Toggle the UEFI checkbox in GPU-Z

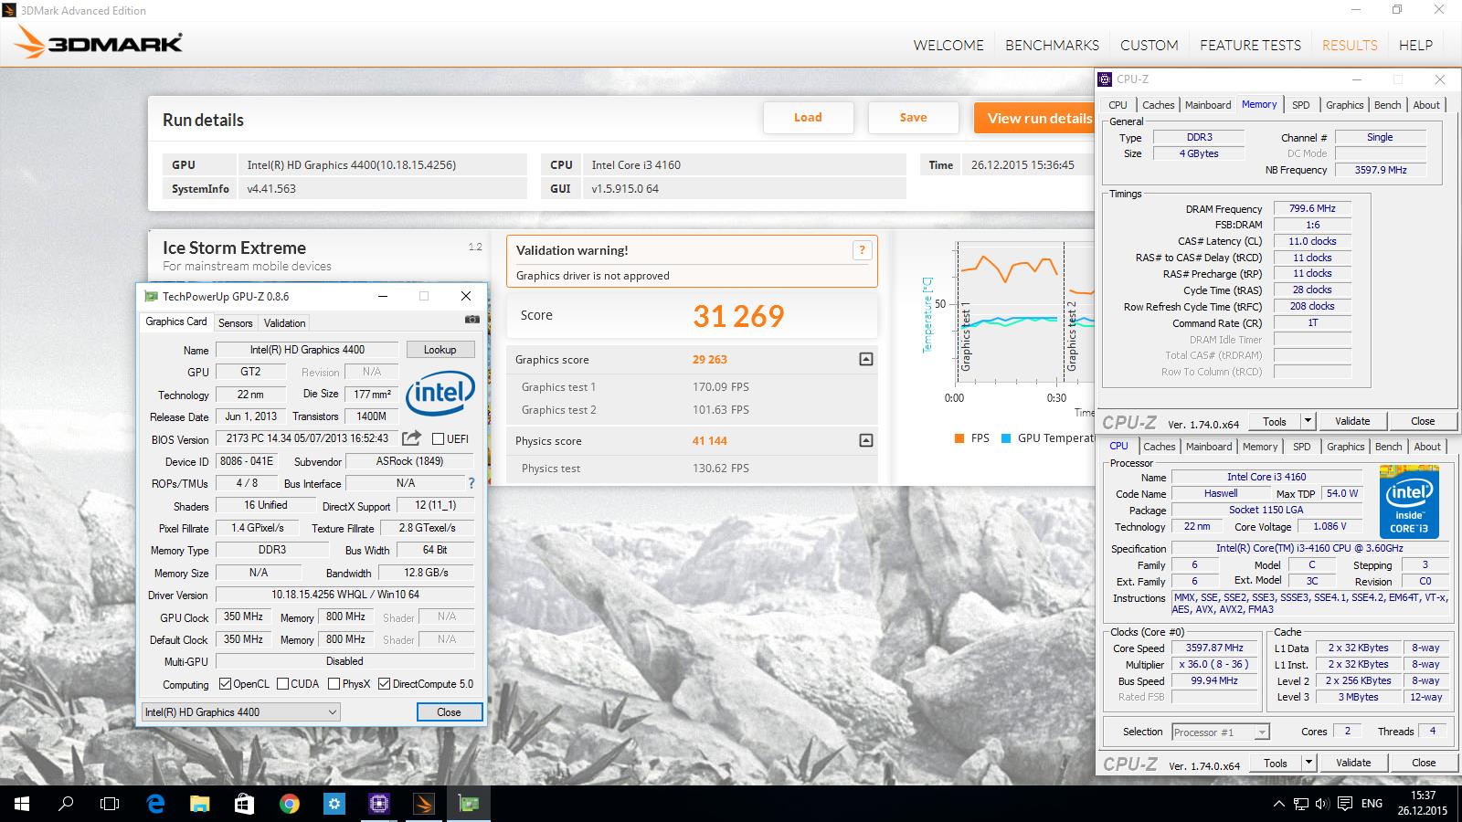click(x=438, y=438)
